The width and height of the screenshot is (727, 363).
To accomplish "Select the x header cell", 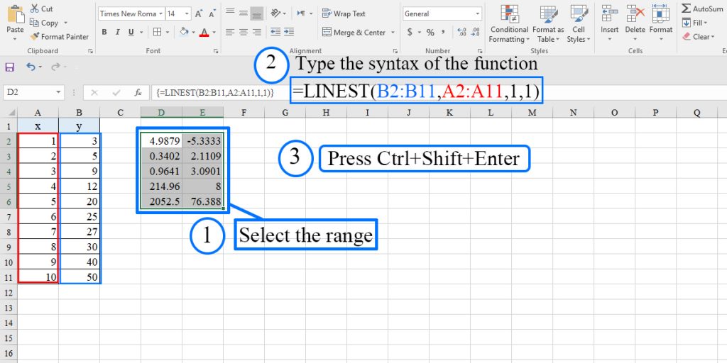I will [x=38, y=125].
